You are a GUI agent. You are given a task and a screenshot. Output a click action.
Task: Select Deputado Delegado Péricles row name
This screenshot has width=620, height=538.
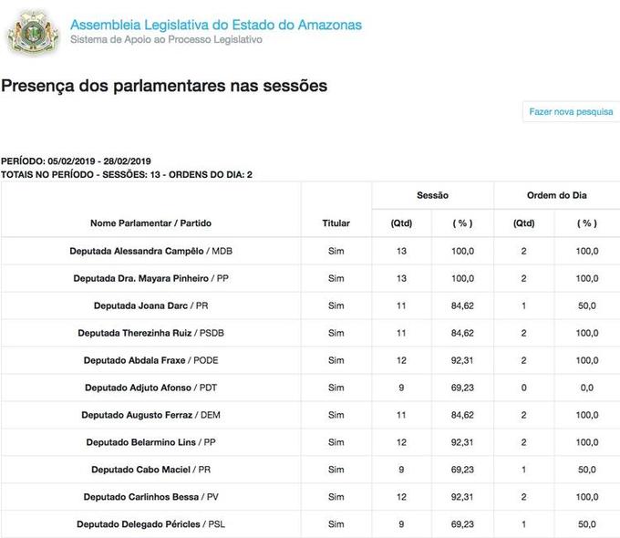(x=136, y=524)
